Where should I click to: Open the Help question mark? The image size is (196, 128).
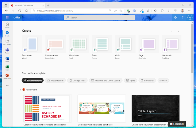point(183,18)
